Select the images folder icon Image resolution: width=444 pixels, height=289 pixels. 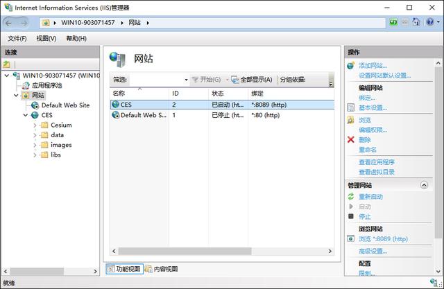click(44, 145)
